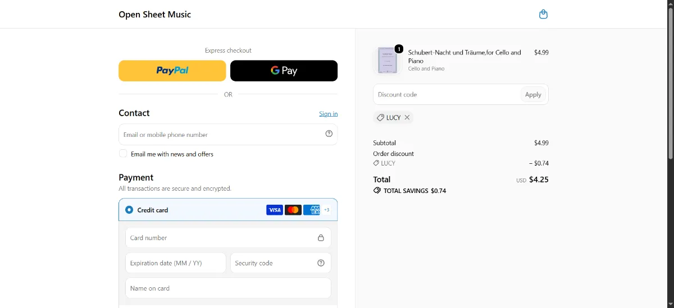
Task: Click the Visa card logo
Action: (x=275, y=210)
